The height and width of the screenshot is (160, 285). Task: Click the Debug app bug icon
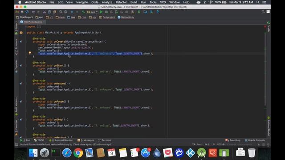coord(106,12)
